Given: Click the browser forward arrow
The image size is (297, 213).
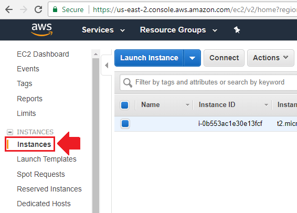Looking at the screenshot, I should [x=24, y=9].
